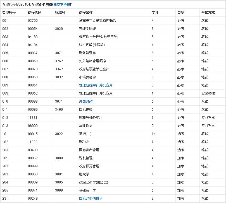Click course code 11389 for 财税史
Screen dimensions: 226x203
tap(33, 142)
